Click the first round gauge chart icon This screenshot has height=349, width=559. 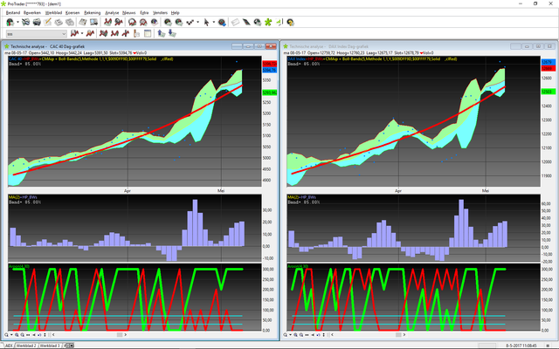[132, 23]
